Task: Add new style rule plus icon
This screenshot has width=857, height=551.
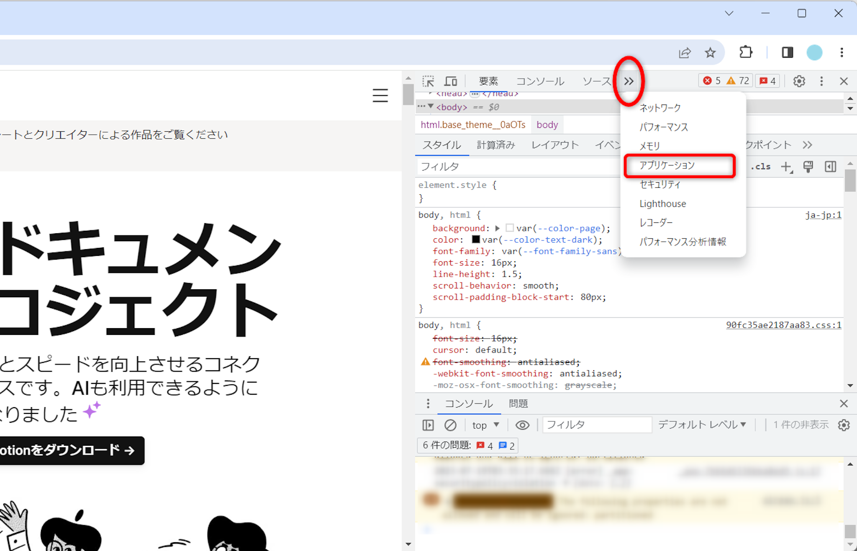Action: tap(786, 167)
